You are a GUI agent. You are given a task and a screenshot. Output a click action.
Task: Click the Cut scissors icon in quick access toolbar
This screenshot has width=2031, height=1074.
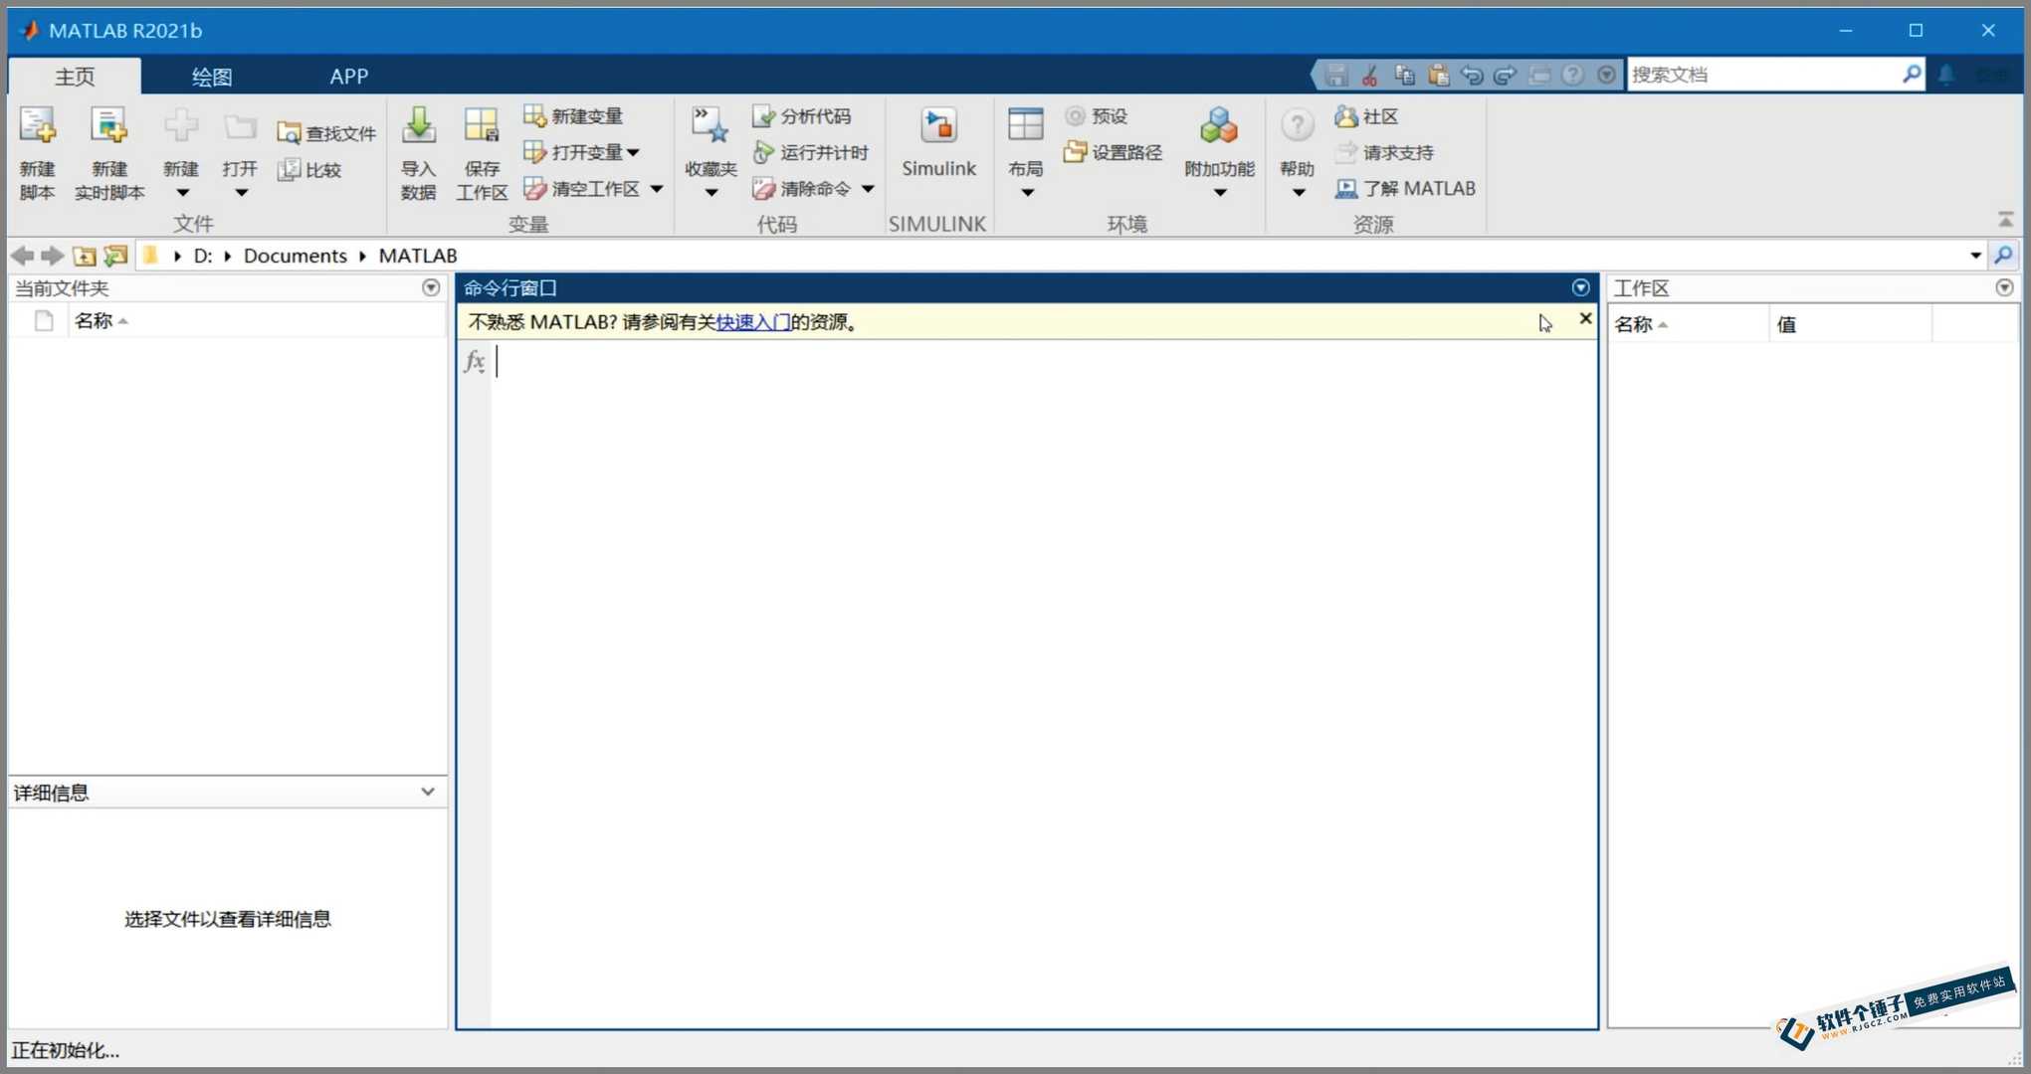coord(1370,75)
